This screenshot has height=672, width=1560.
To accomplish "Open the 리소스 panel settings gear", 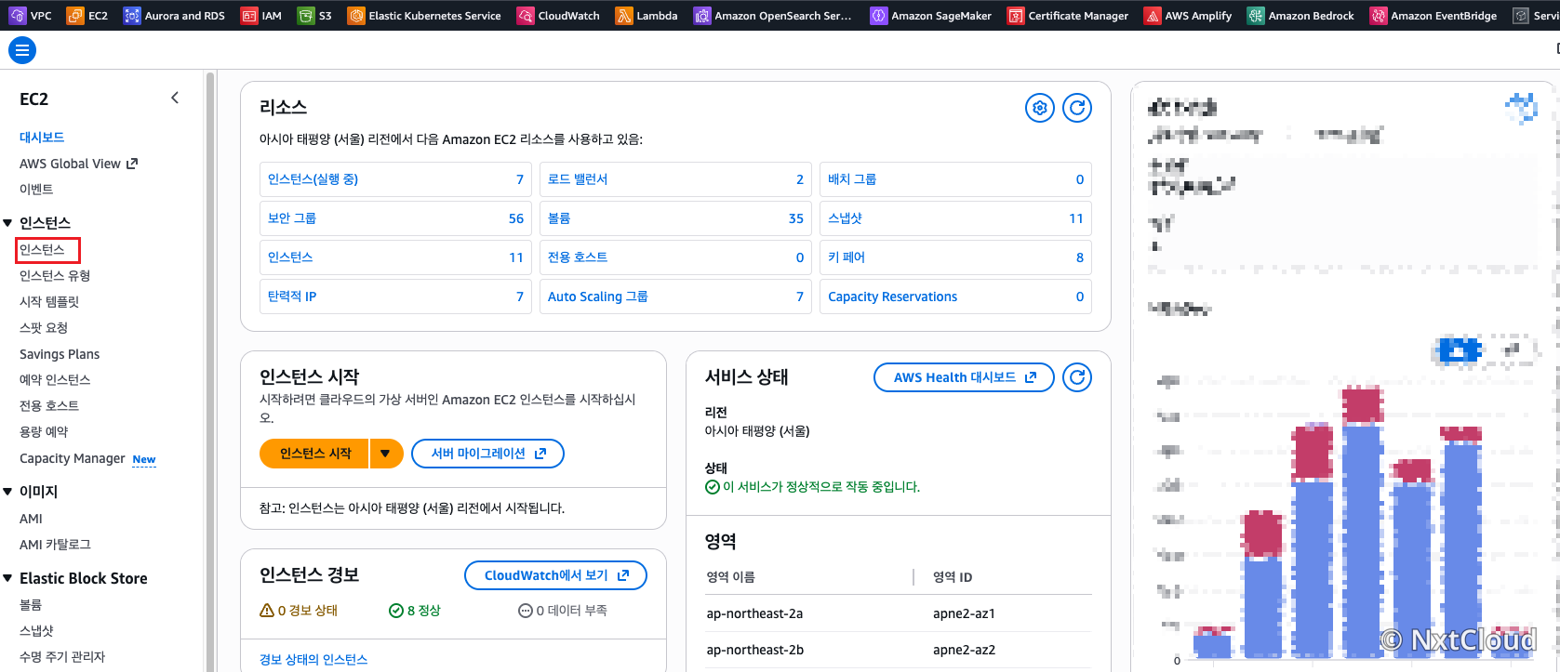I will (x=1040, y=108).
